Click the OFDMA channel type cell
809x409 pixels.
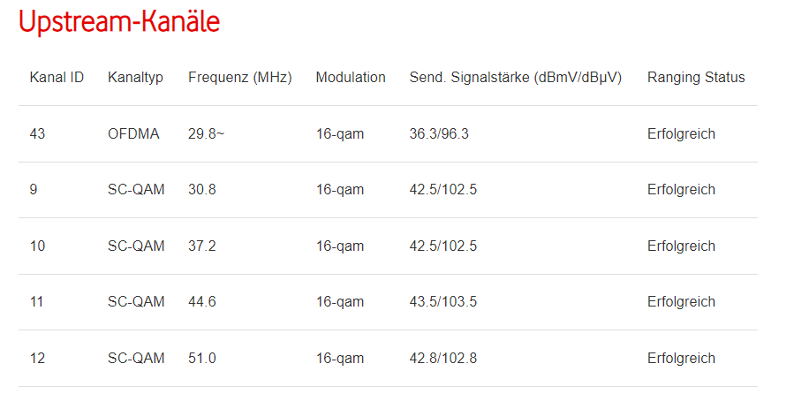coord(133,134)
